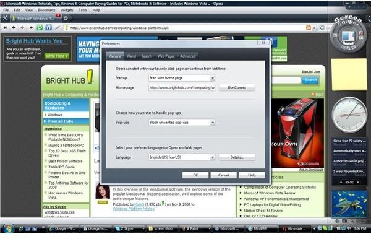
Task: Open Microsoft Windows Vista Review article
Action: coord(270,193)
